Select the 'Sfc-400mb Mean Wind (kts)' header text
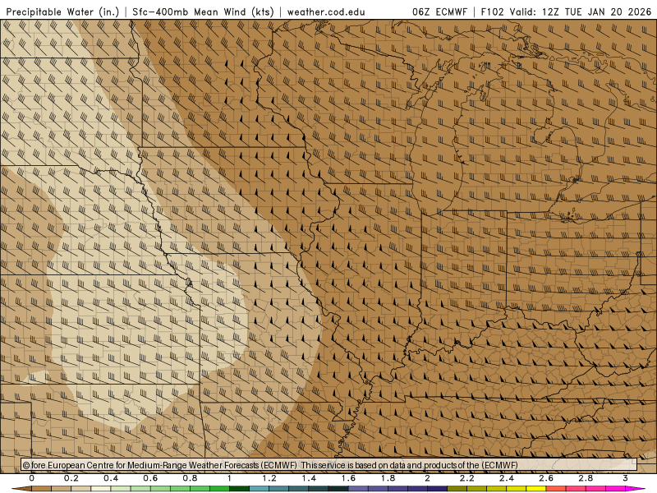The image size is (657, 493). pyautogui.click(x=203, y=12)
